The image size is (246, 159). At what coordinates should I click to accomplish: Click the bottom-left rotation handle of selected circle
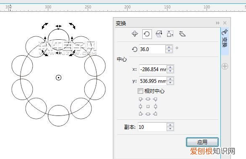(45, 53)
